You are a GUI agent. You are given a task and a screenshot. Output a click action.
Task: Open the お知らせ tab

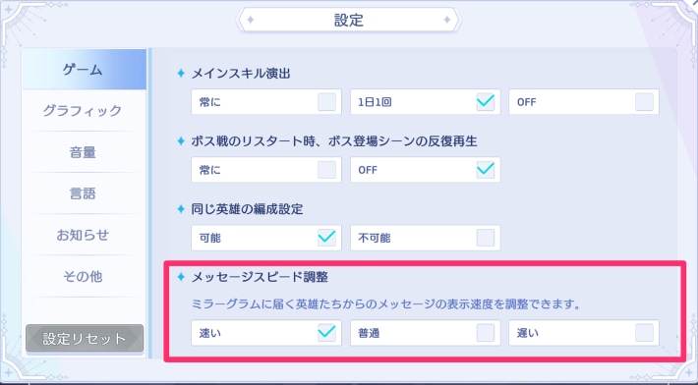point(84,235)
